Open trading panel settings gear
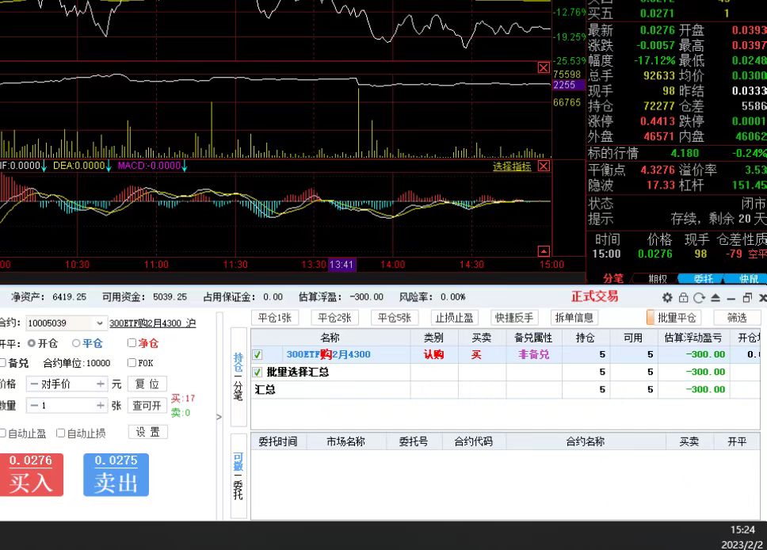Image resolution: width=767 pixels, height=550 pixels. 667,297
